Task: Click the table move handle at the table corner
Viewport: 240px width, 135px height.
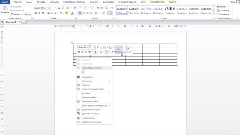Action: [x=72, y=42]
